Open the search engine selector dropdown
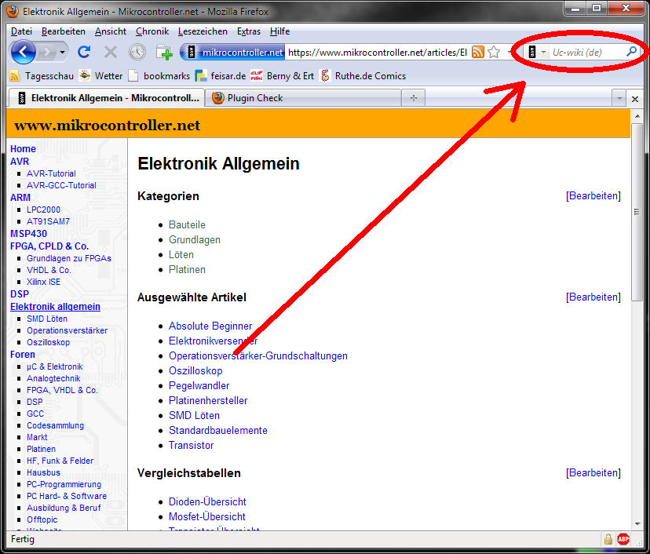 tap(537, 53)
